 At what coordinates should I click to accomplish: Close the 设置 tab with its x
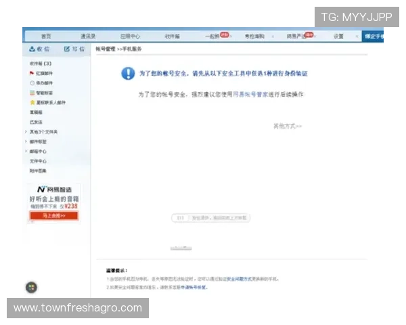point(357,37)
